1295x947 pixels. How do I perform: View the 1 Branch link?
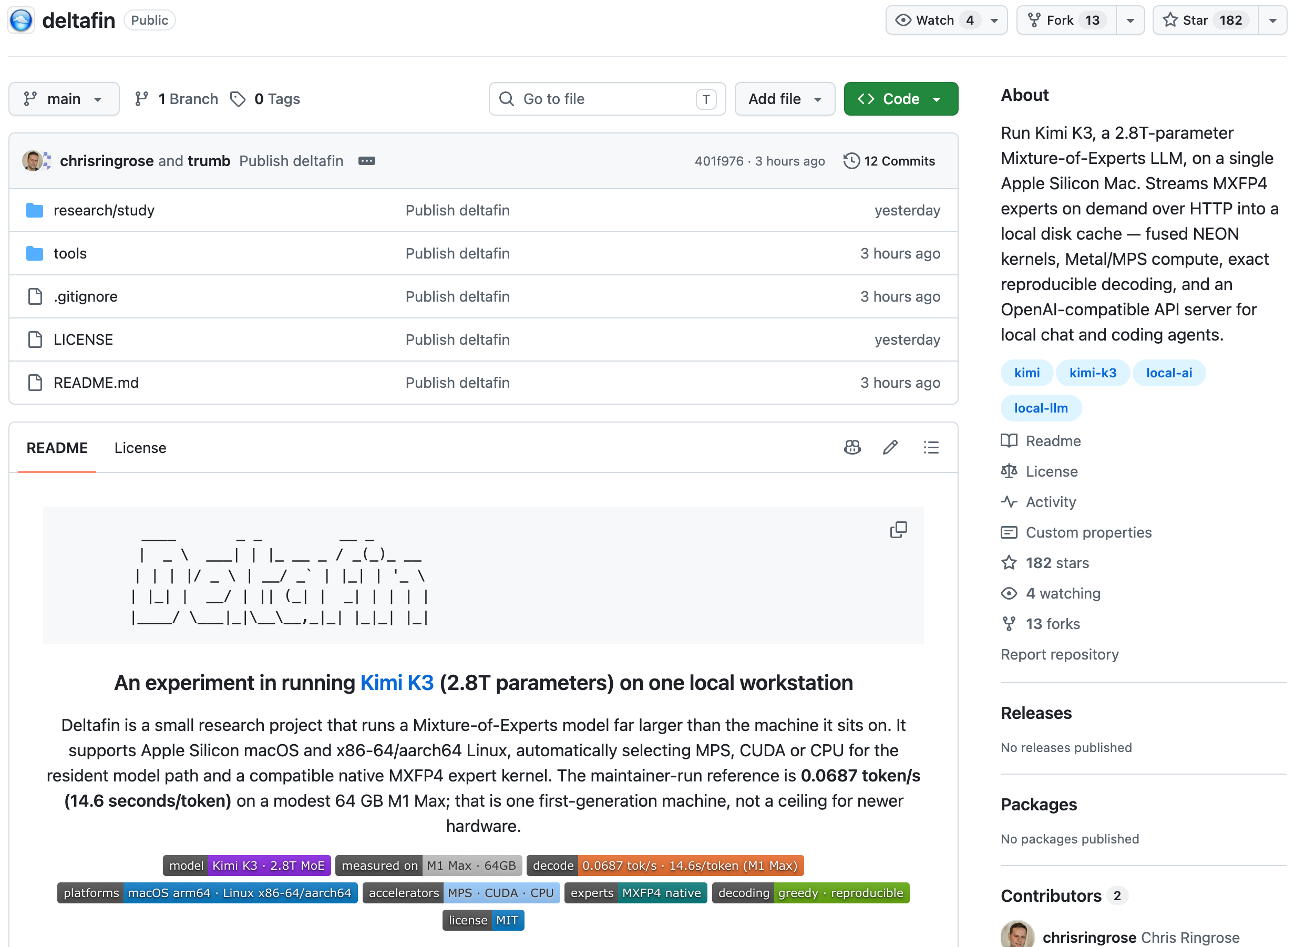[176, 99]
